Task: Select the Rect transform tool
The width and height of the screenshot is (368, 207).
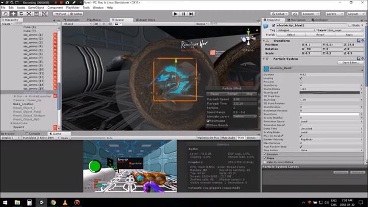Action: pyautogui.click(x=37, y=14)
